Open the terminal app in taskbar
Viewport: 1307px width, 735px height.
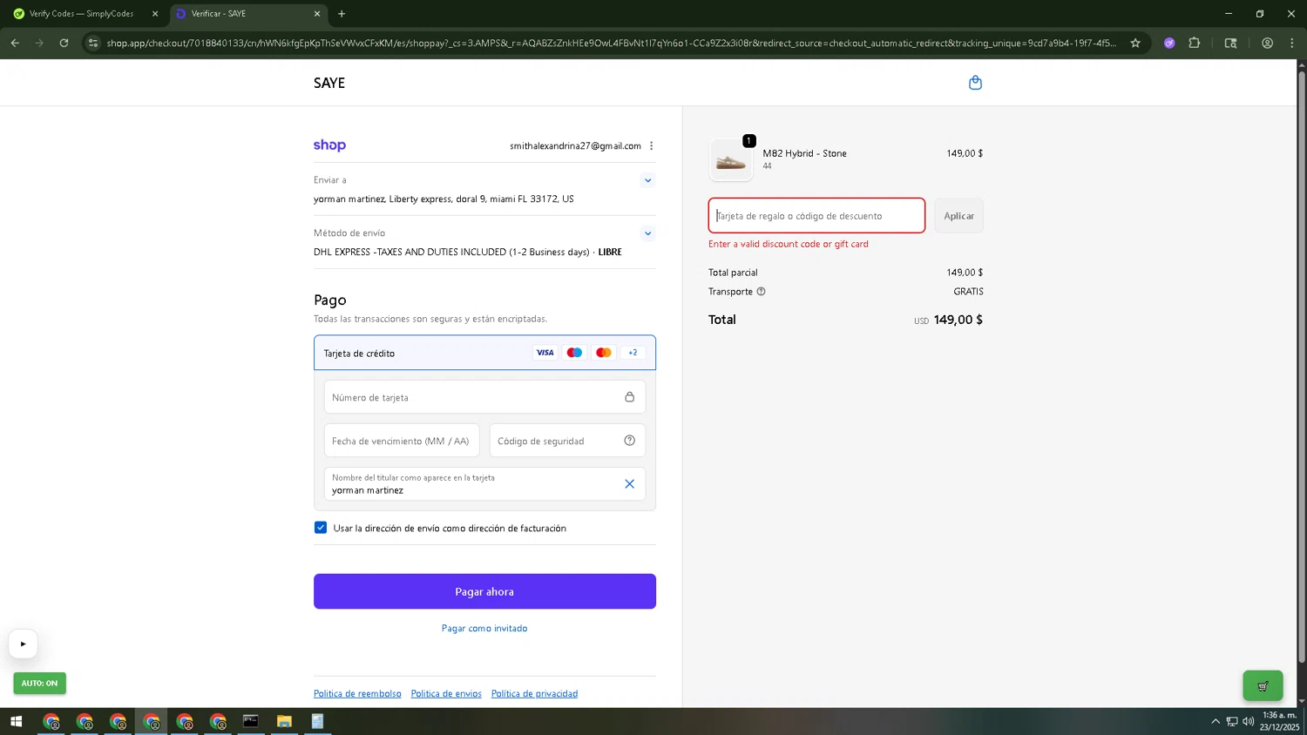pos(251,721)
